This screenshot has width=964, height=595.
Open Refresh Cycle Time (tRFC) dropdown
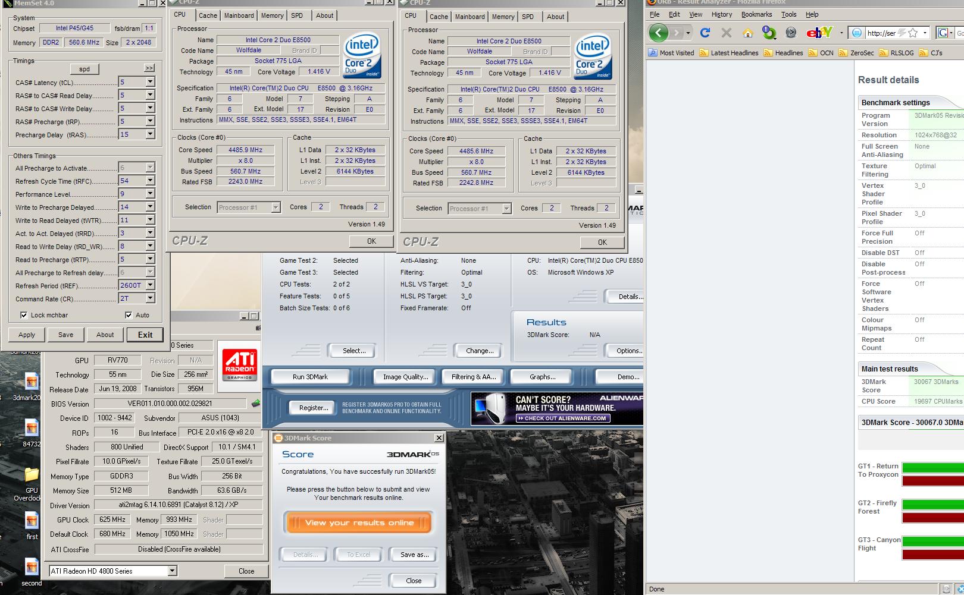pyautogui.click(x=150, y=181)
